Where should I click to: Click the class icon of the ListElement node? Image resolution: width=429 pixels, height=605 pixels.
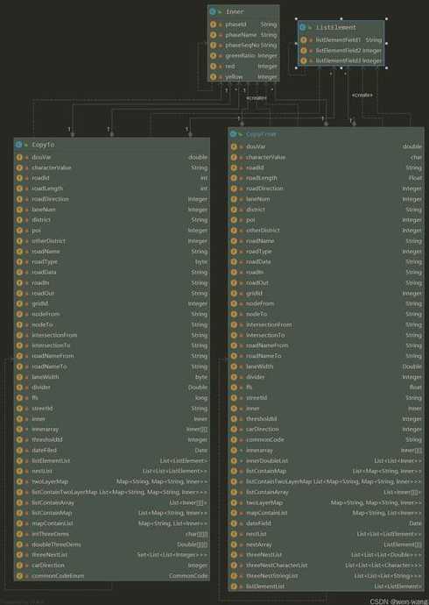click(x=303, y=27)
